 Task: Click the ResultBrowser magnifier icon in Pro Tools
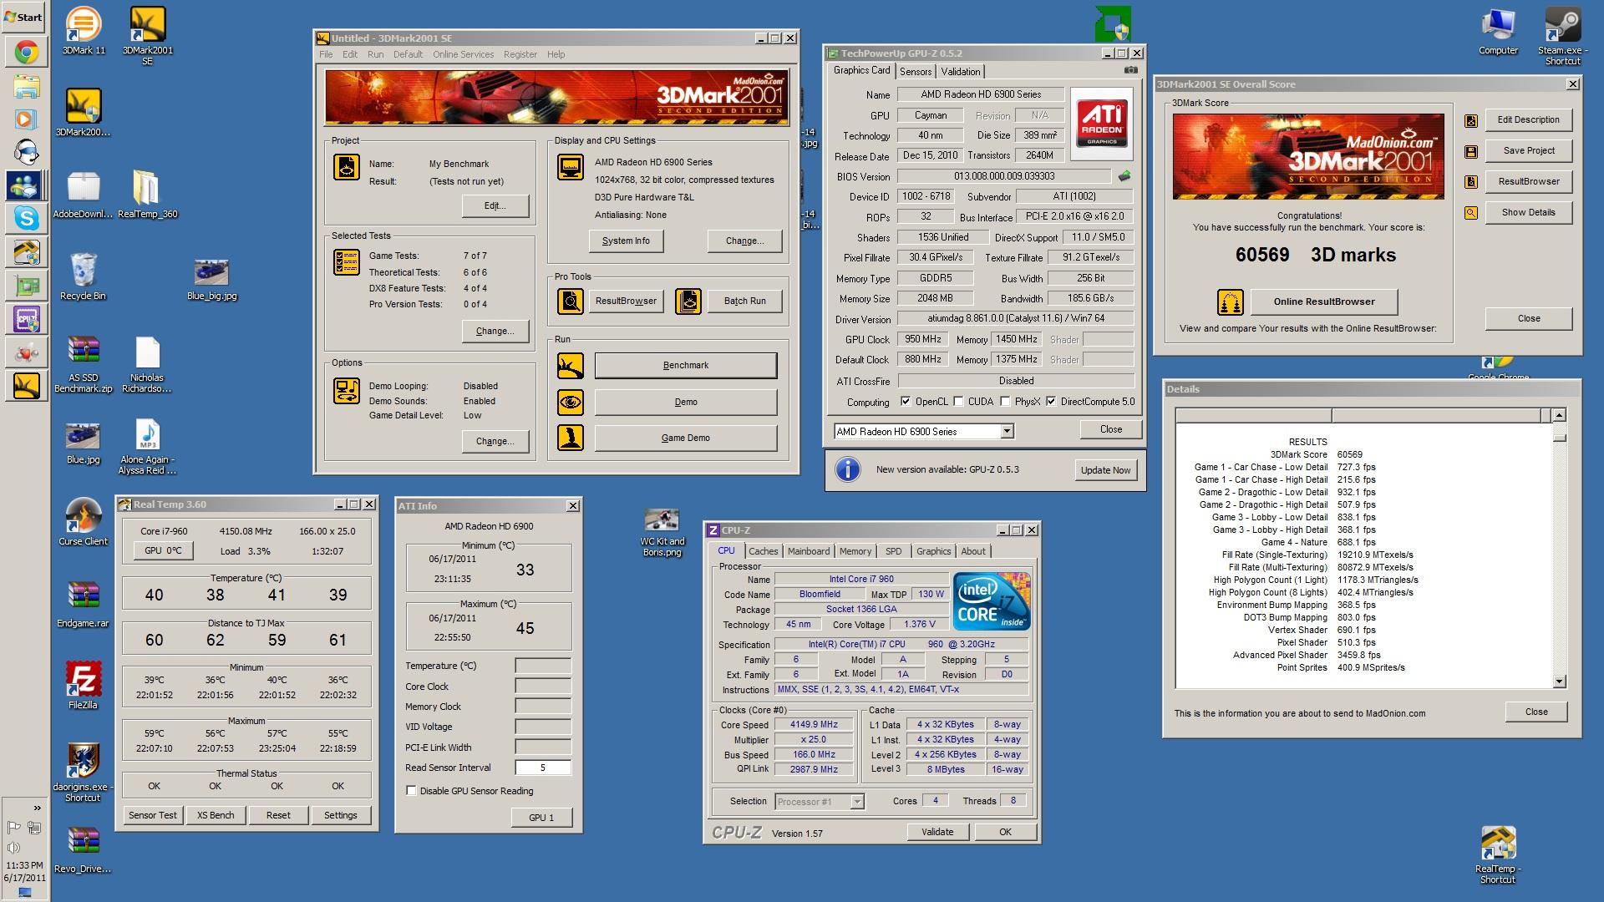(x=571, y=302)
